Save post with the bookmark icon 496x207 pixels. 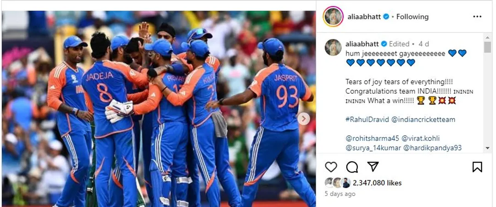click(477, 167)
